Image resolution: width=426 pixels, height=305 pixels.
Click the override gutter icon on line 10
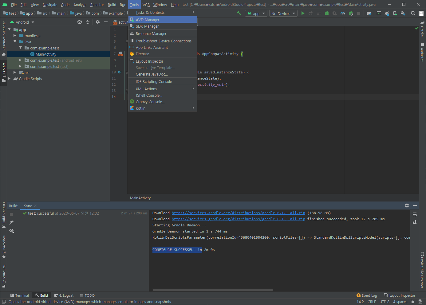tap(120, 72)
